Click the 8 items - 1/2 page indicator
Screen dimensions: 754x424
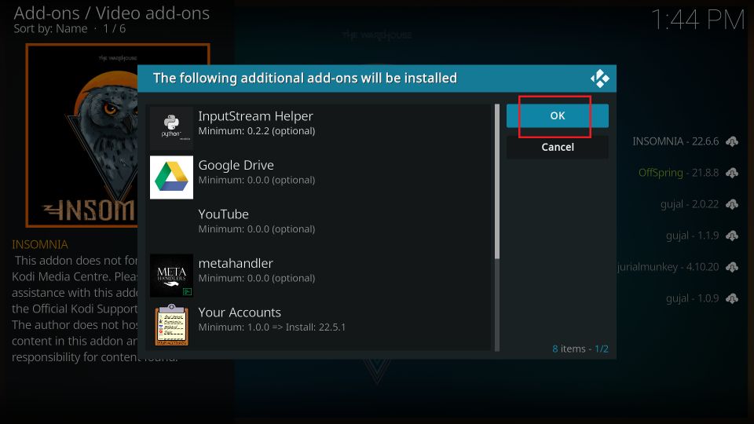click(580, 349)
